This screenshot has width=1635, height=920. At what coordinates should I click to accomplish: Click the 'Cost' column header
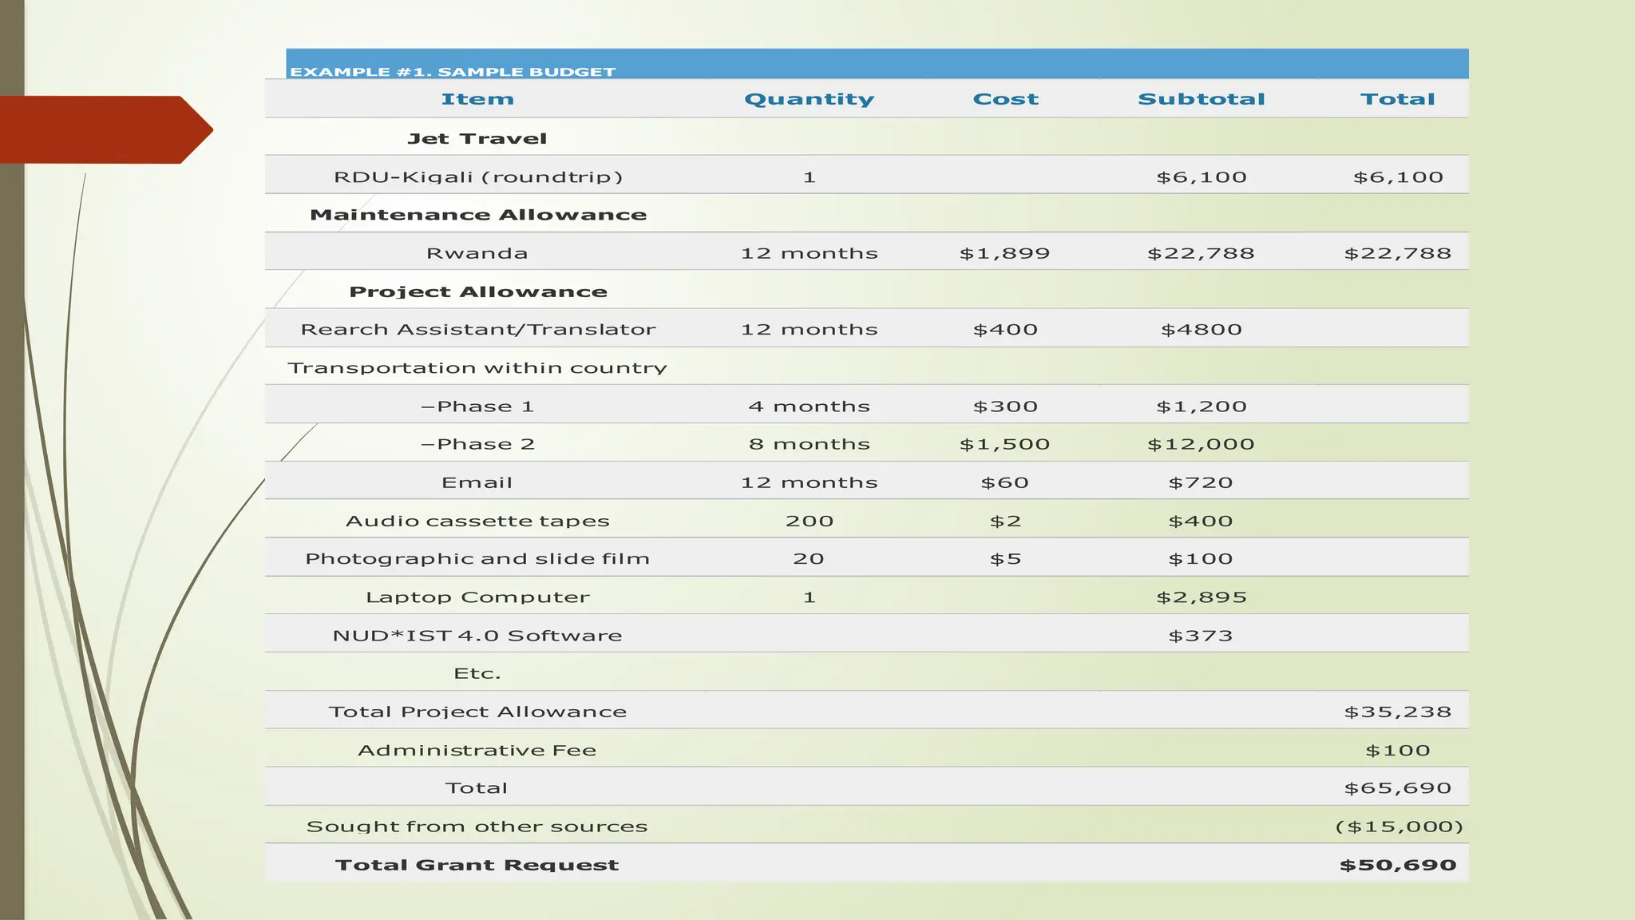[1005, 99]
